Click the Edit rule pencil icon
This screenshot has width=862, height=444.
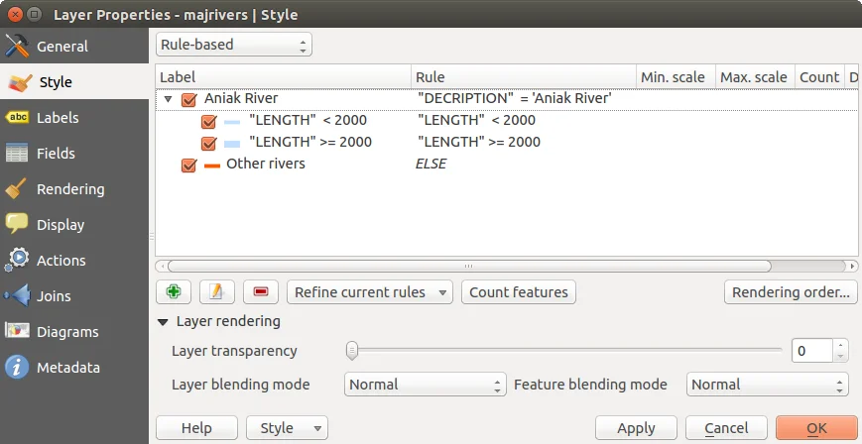click(x=216, y=292)
